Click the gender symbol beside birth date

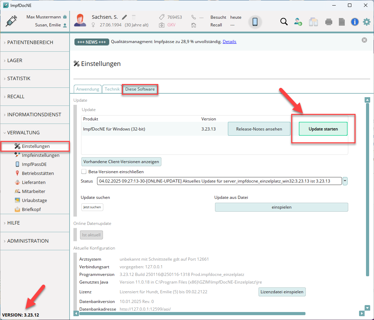93,25
